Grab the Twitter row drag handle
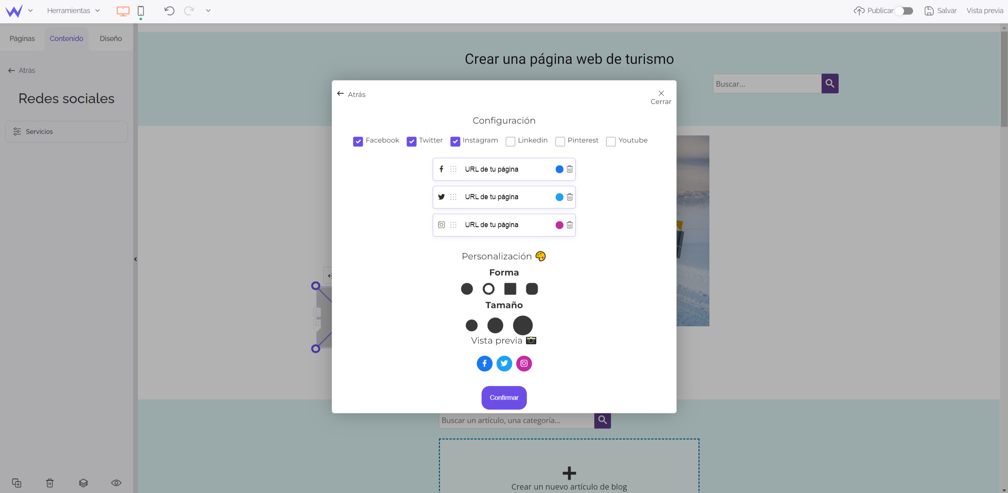1008x493 pixels. pyautogui.click(x=453, y=197)
